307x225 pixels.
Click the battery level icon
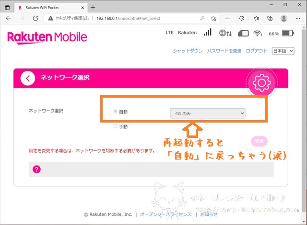coord(288,33)
